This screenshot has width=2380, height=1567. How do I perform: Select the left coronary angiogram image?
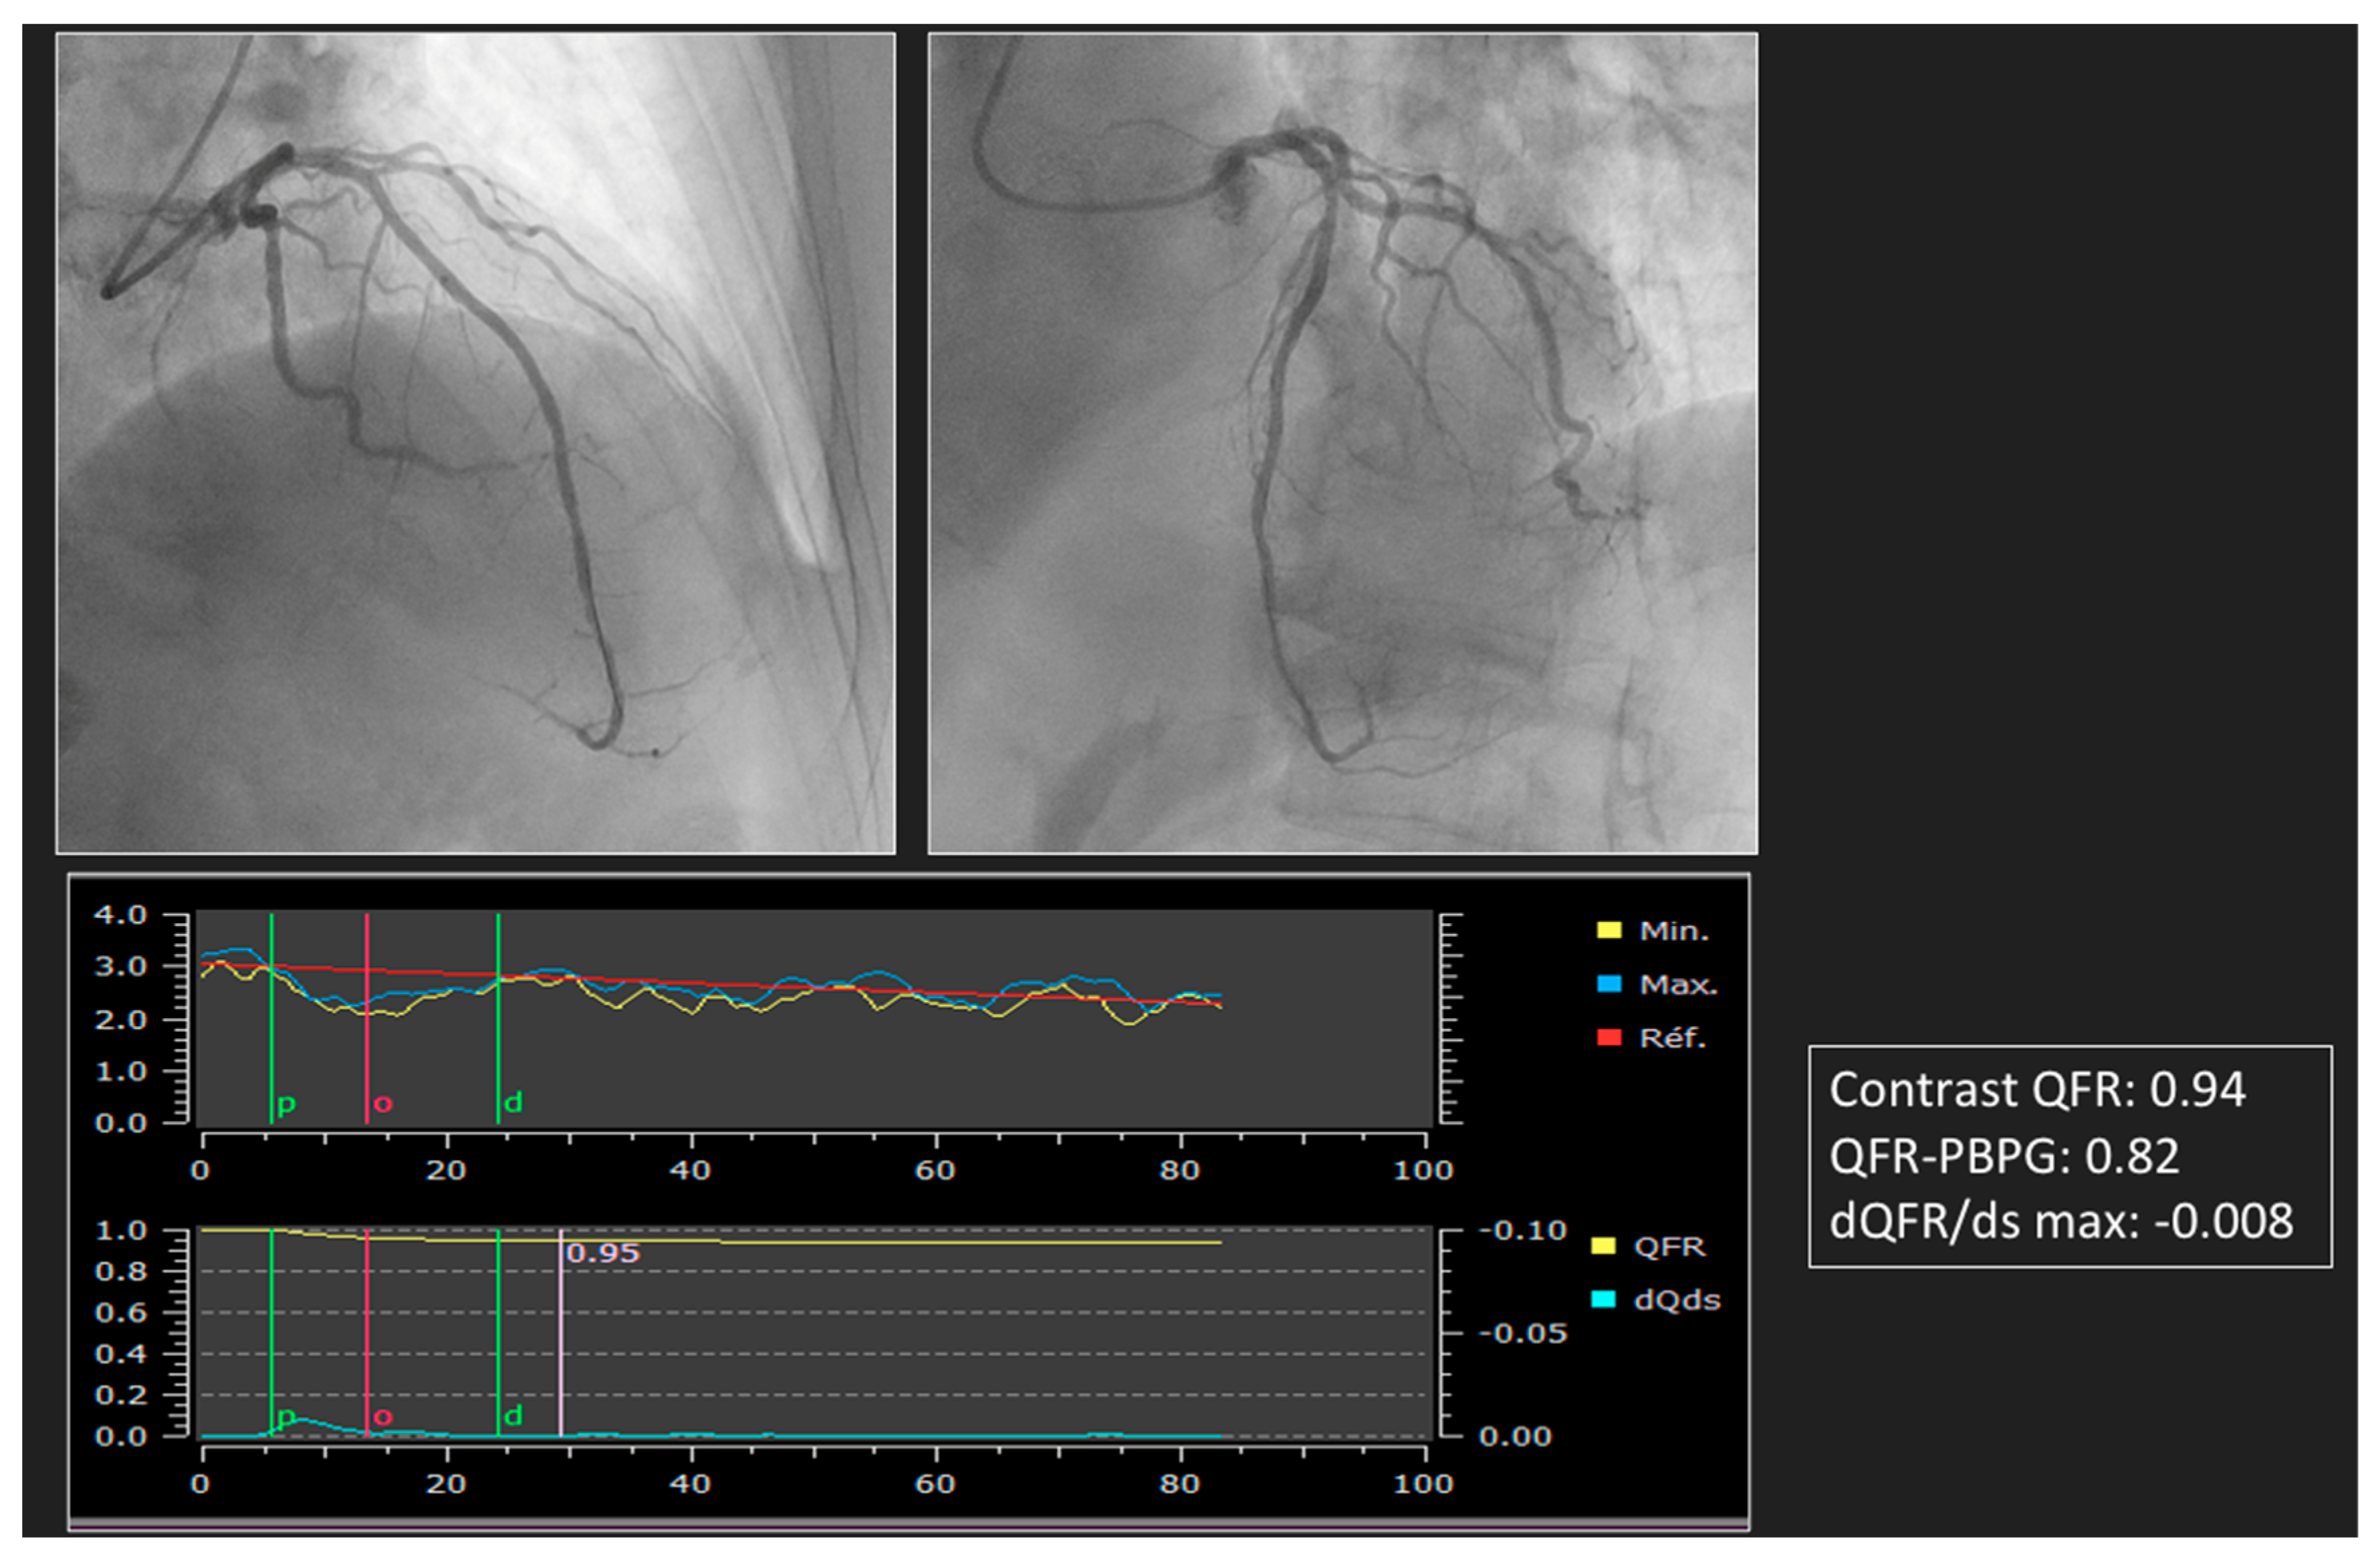coord(475,443)
